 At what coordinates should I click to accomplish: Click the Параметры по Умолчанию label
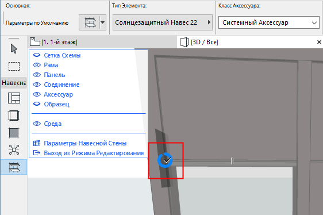pyautogui.click(x=37, y=22)
